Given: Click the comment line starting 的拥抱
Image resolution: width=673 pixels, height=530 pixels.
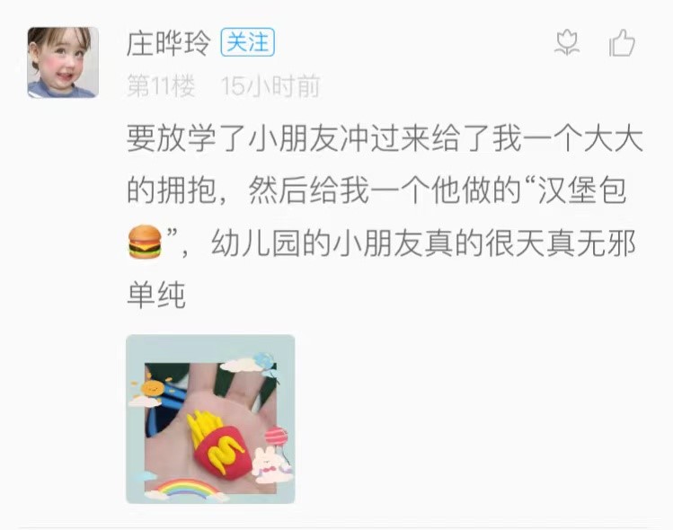Looking at the screenshot, I should click(376, 190).
